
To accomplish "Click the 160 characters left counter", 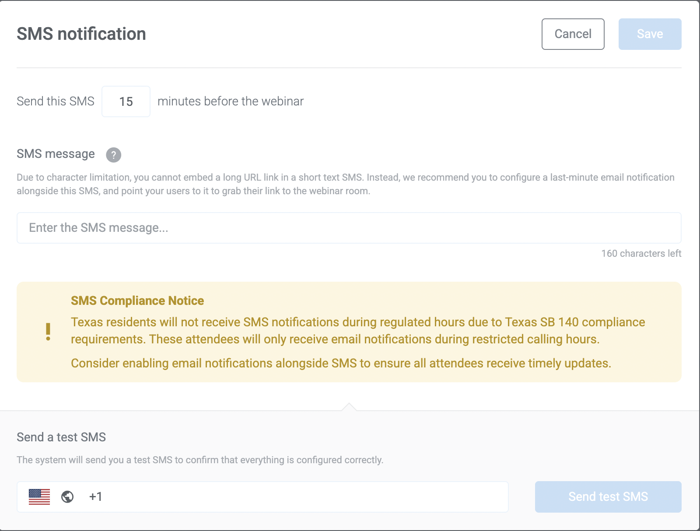I will pyautogui.click(x=641, y=253).
